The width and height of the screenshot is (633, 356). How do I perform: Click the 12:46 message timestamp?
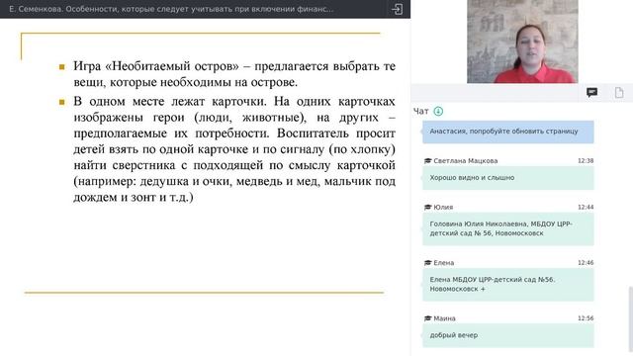pos(586,263)
